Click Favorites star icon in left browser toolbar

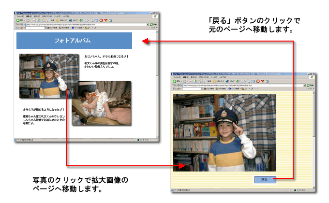click(x=58, y=20)
